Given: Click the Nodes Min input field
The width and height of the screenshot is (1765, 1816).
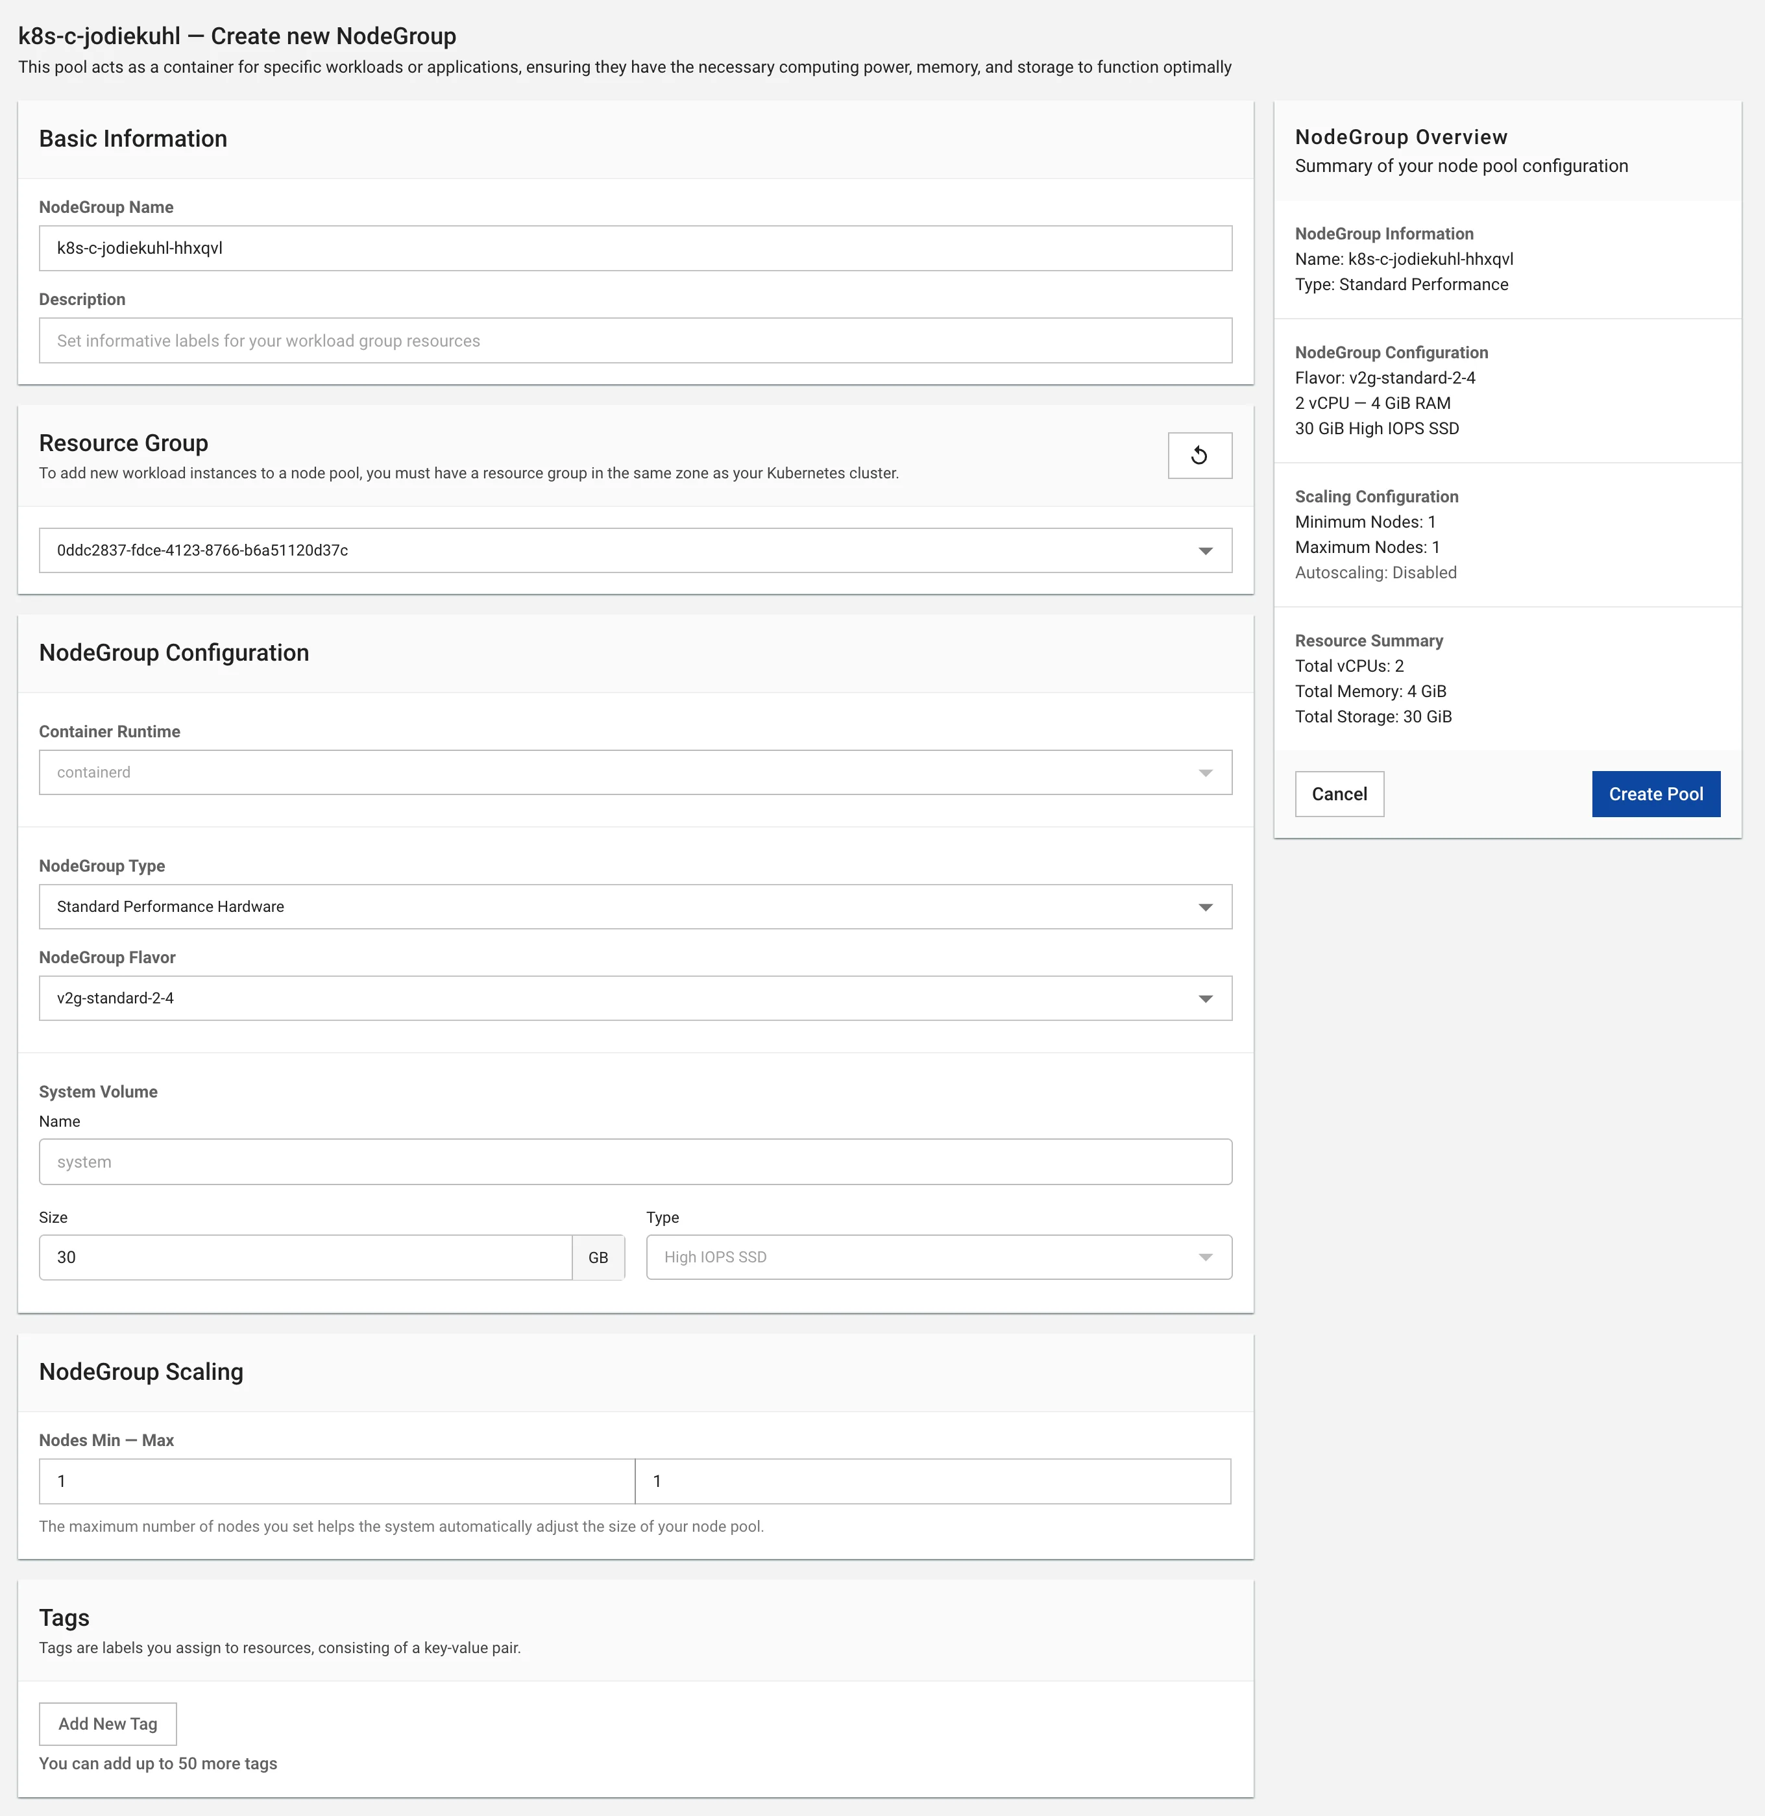Looking at the screenshot, I should coord(337,1481).
